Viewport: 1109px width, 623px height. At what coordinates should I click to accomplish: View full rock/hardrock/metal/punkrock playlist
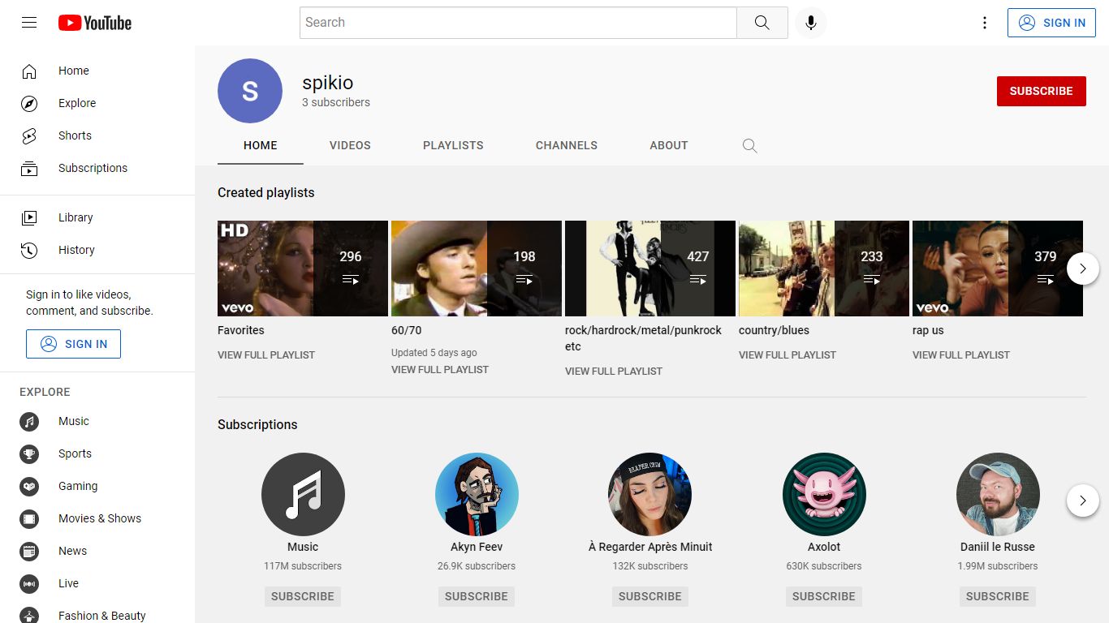tap(614, 372)
